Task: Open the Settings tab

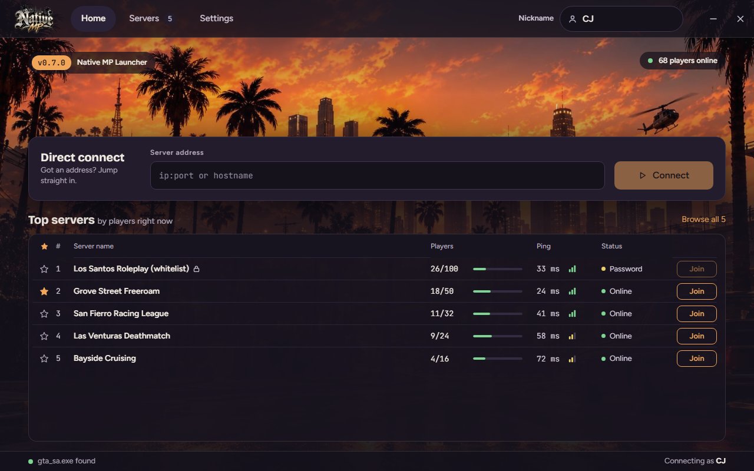Action: click(x=216, y=19)
